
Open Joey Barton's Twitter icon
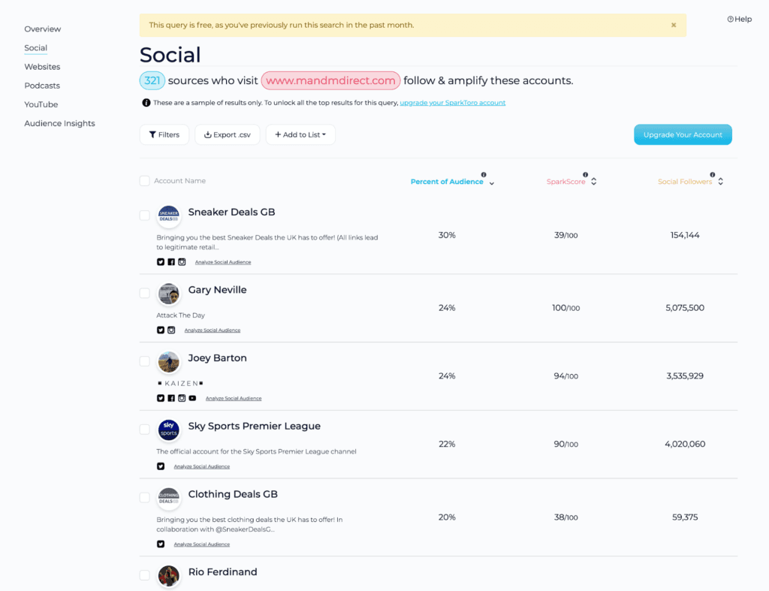pos(161,398)
